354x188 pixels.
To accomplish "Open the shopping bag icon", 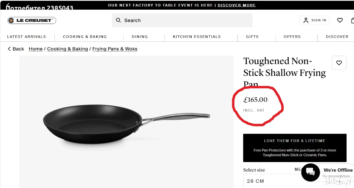I will (x=352, y=20).
